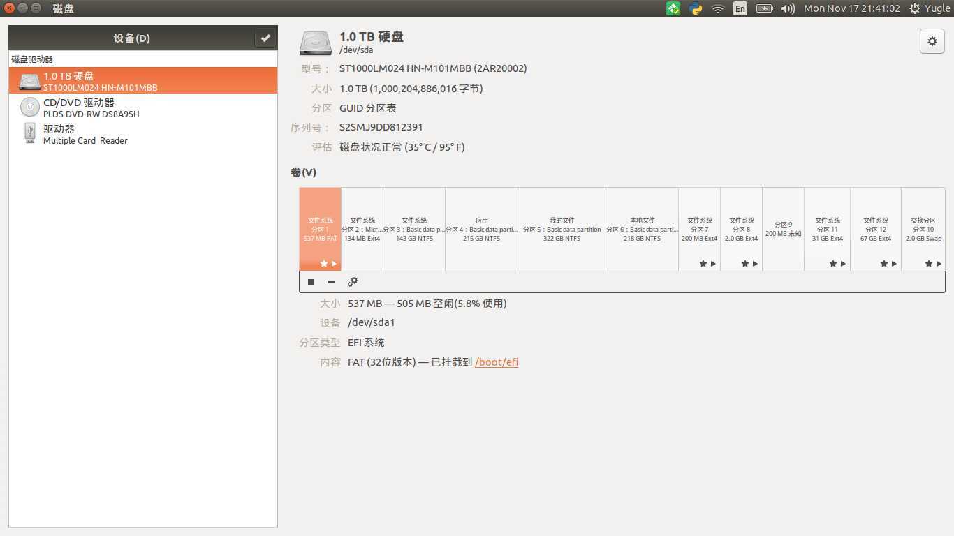This screenshot has height=536, width=954.
Task: Select 本地文件 partition 6 218 GB NTFS
Action: pos(643,229)
